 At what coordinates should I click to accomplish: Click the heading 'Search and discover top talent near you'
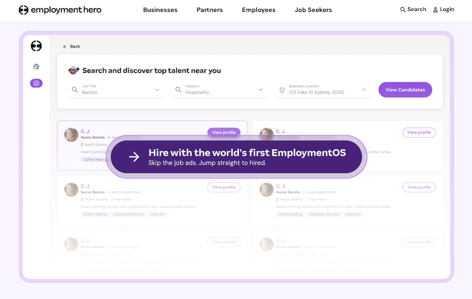point(152,70)
